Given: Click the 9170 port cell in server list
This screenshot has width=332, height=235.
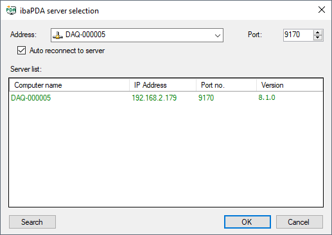Looking at the screenshot, I should pos(206,98).
